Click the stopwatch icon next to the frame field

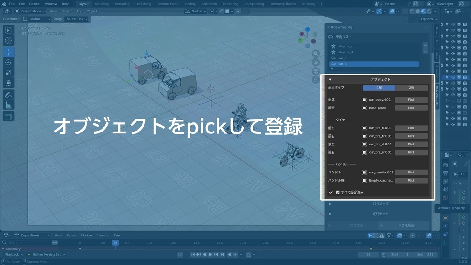[x=384, y=254]
